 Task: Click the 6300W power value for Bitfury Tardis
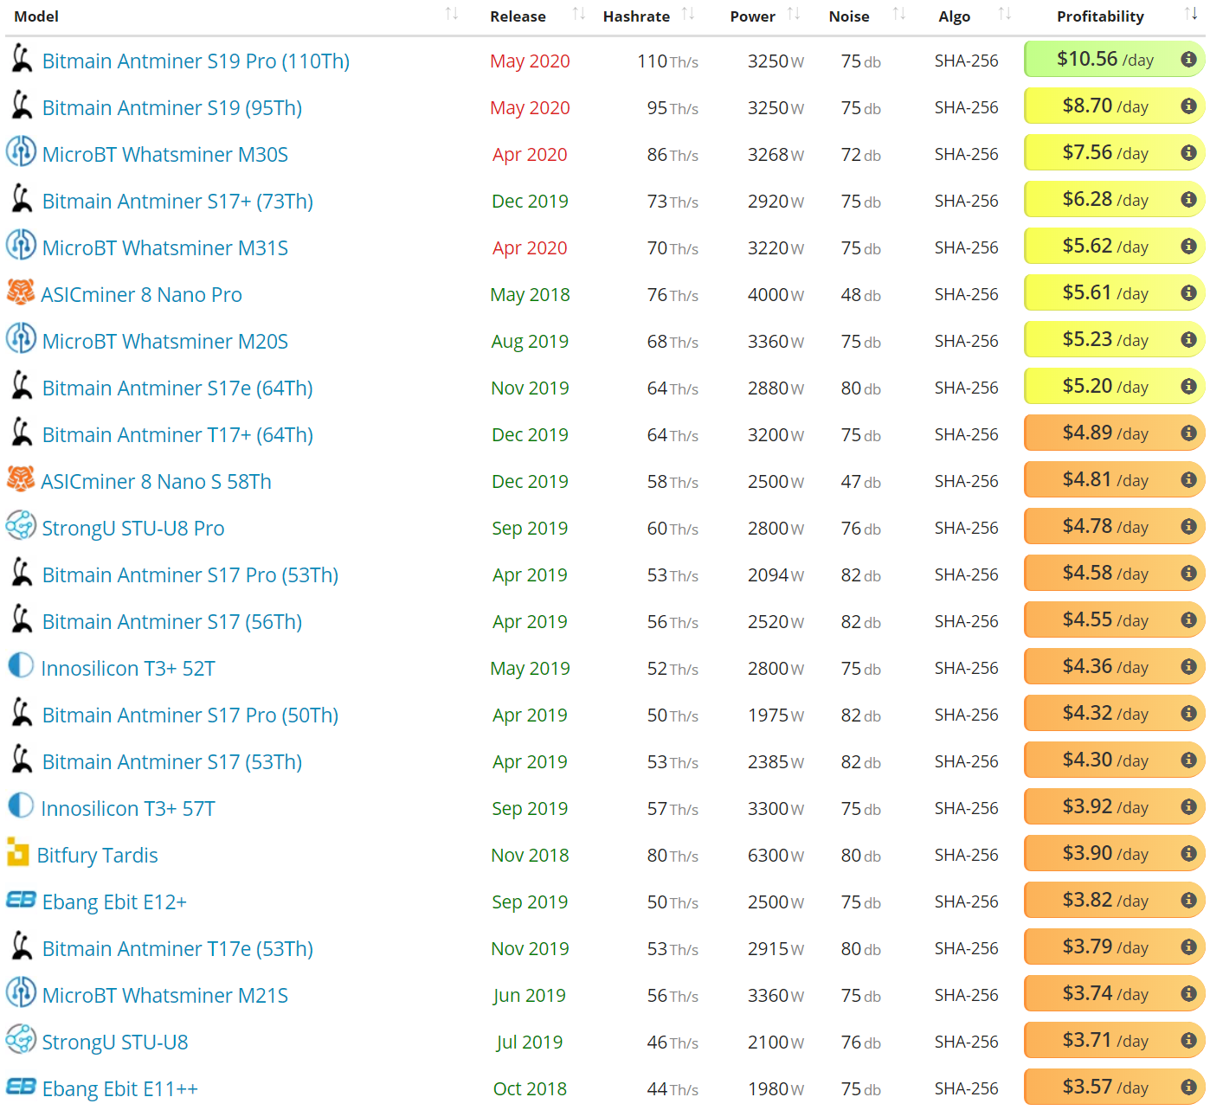[776, 856]
